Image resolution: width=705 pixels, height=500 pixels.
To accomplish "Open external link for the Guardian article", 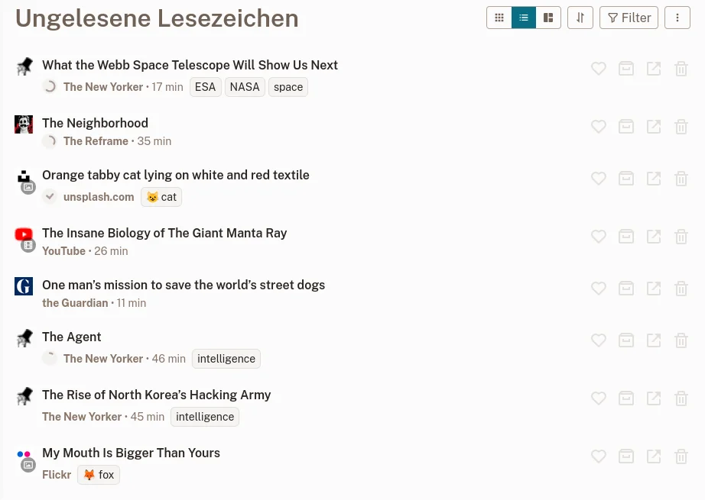I will [x=654, y=289].
